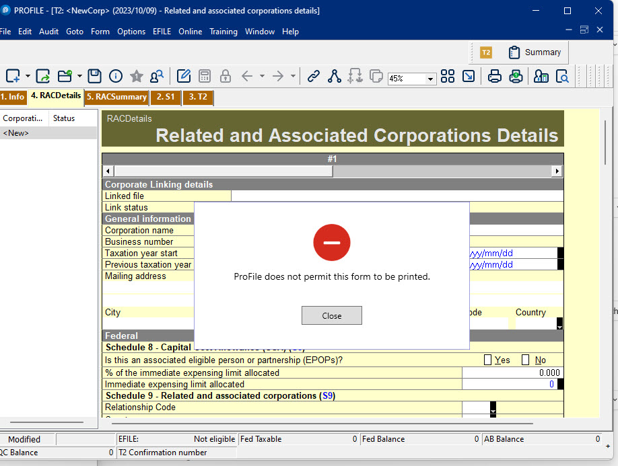Image resolution: width=618 pixels, height=466 pixels.
Task: Go forward with the right arrow icon
Action: (278, 76)
